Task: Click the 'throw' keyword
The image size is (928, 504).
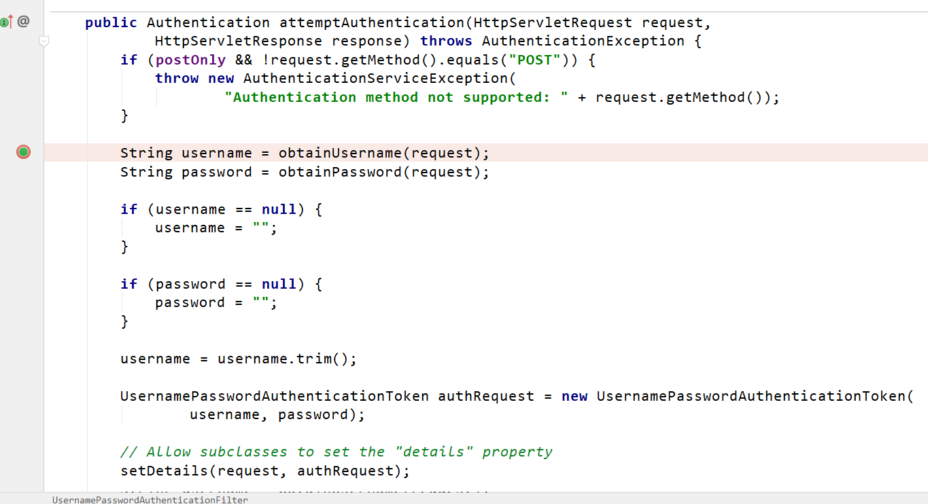Action: (177, 78)
